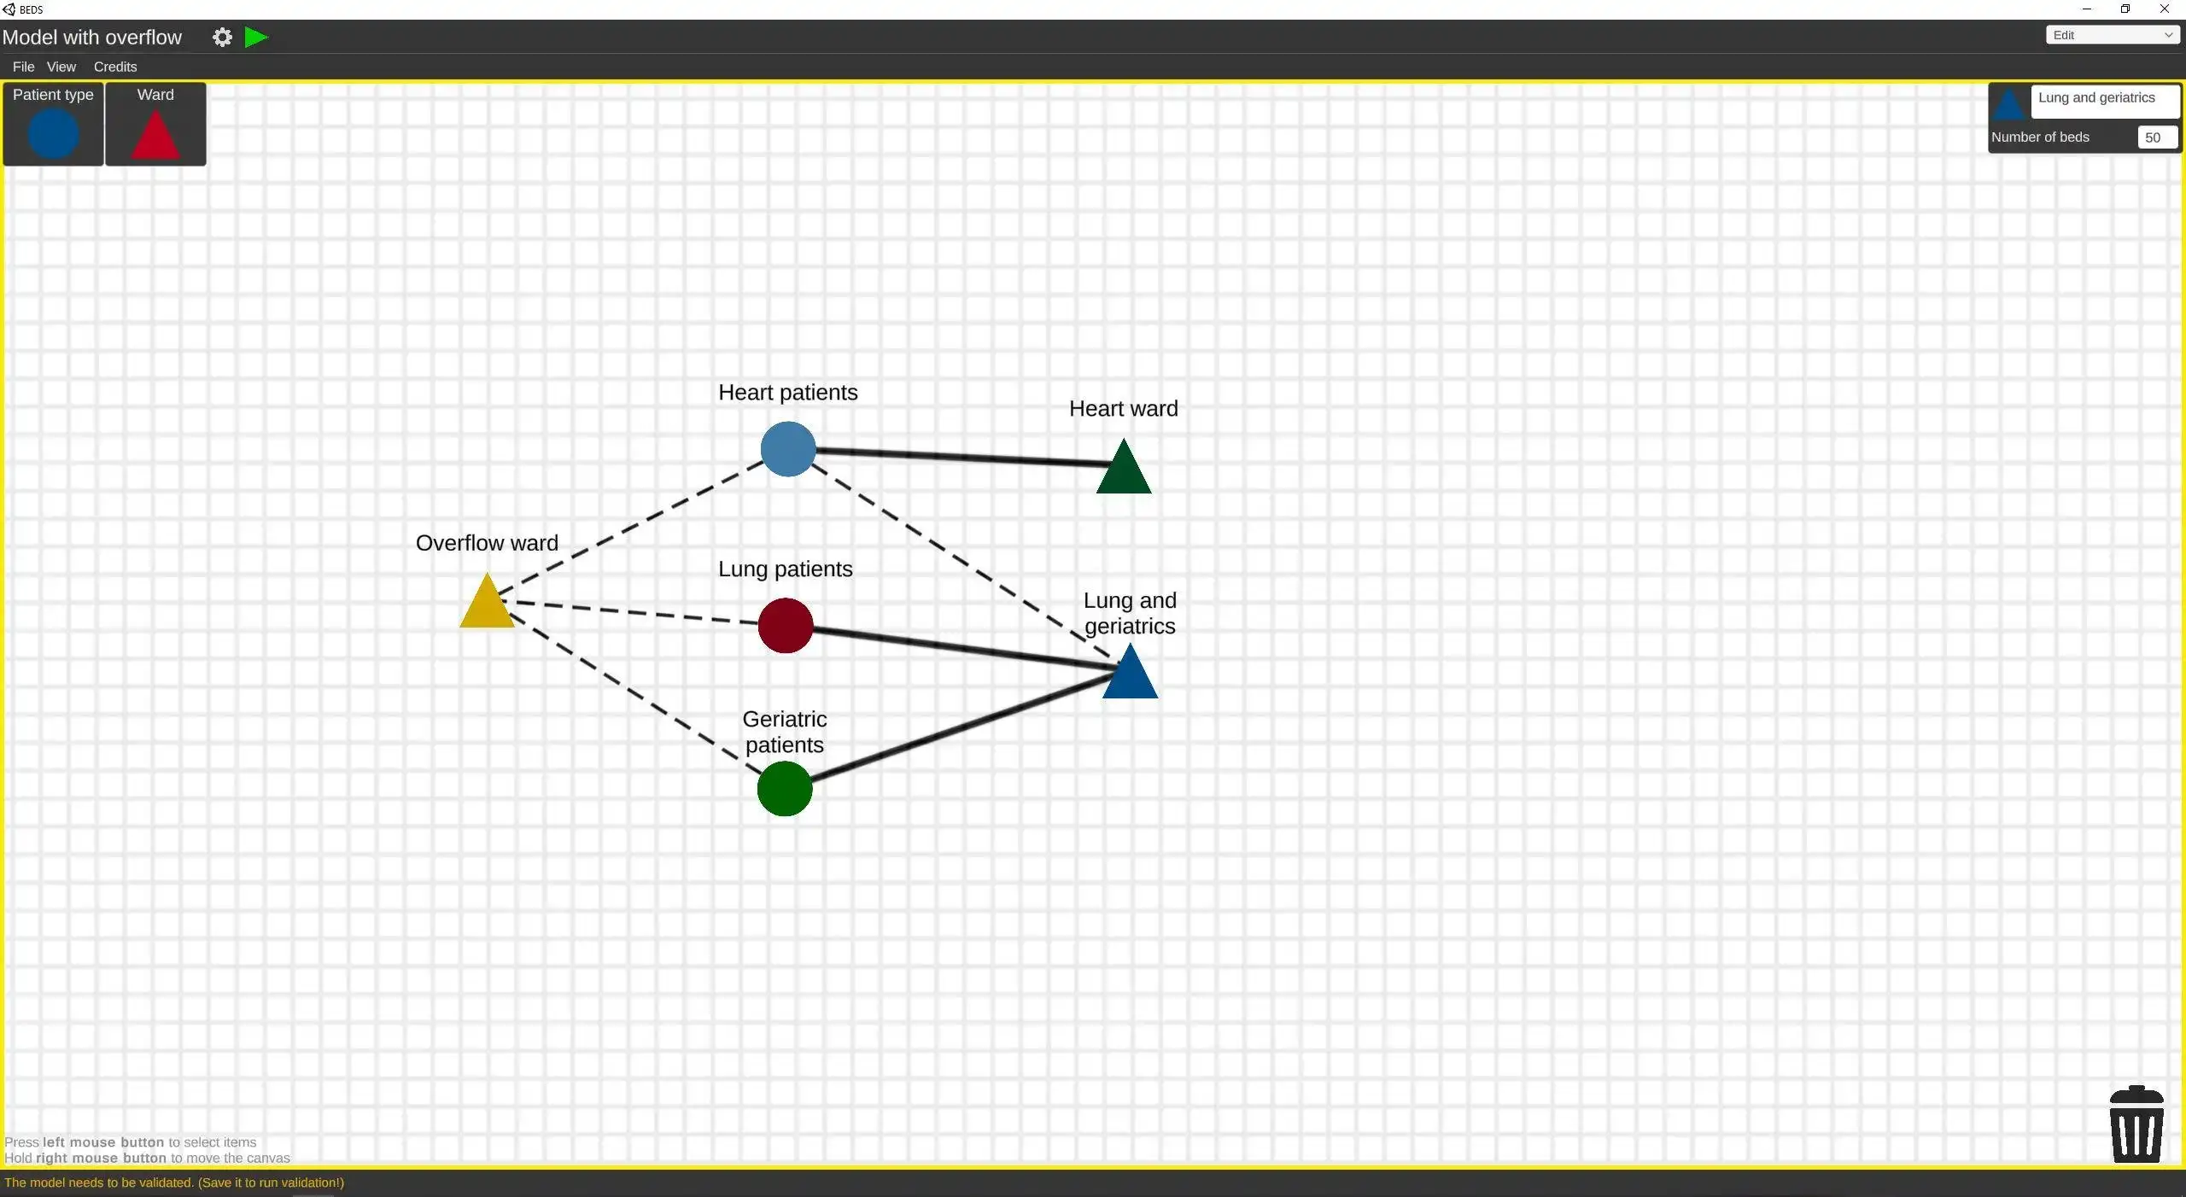This screenshot has height=1197, width=2186.
Task: Open the File menu
Action: (x=24, y=67)
